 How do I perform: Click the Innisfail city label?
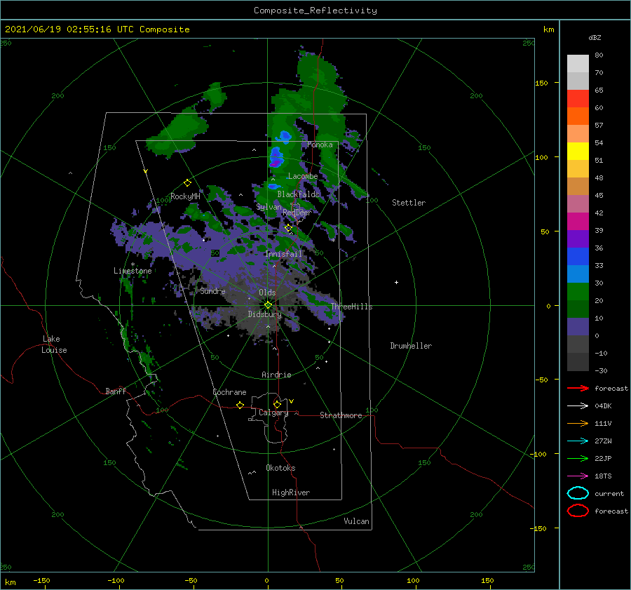[x=283, y=254]
